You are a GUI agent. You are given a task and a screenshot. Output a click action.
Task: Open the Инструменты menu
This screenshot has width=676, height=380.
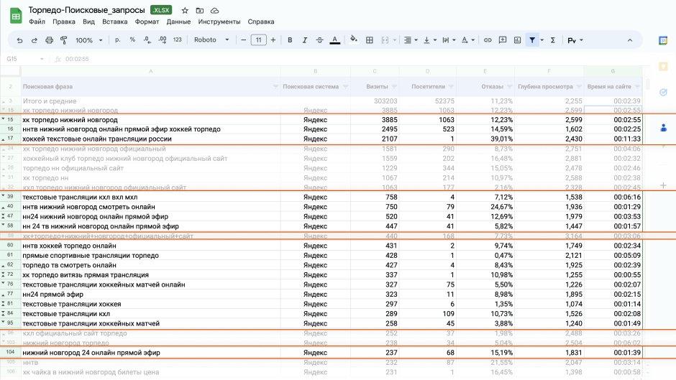(219, 22)
